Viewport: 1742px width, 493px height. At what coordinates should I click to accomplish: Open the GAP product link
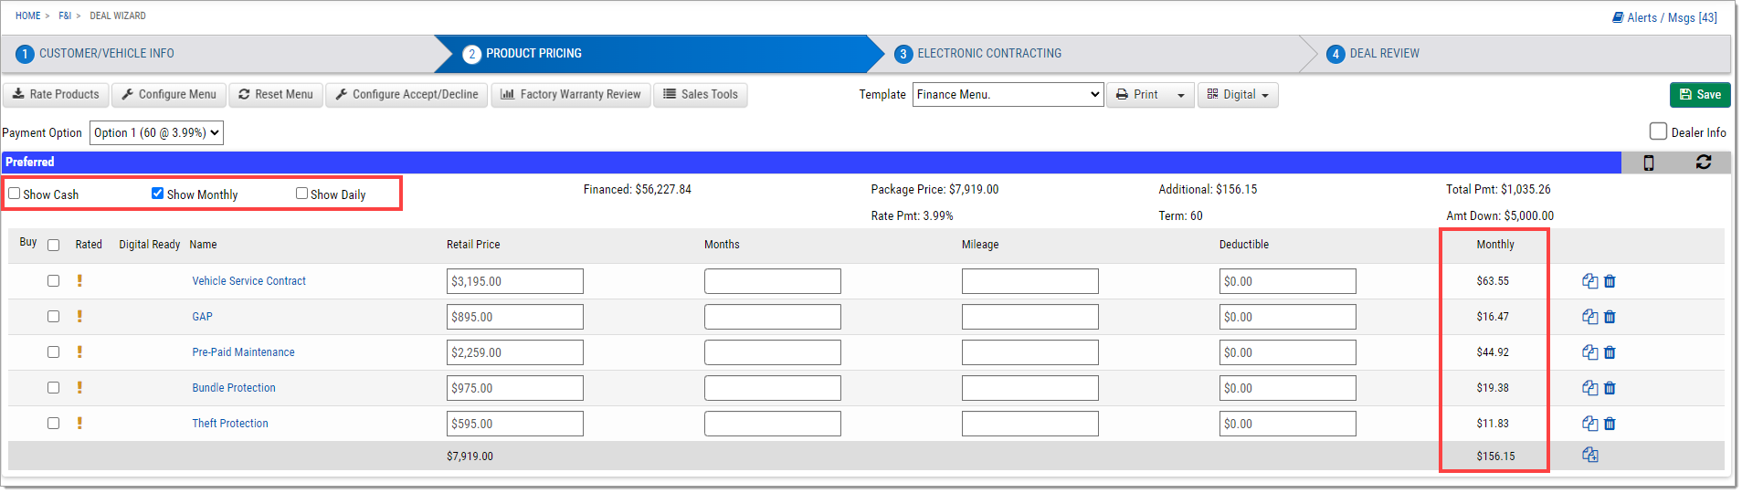[x=202, y=317]
